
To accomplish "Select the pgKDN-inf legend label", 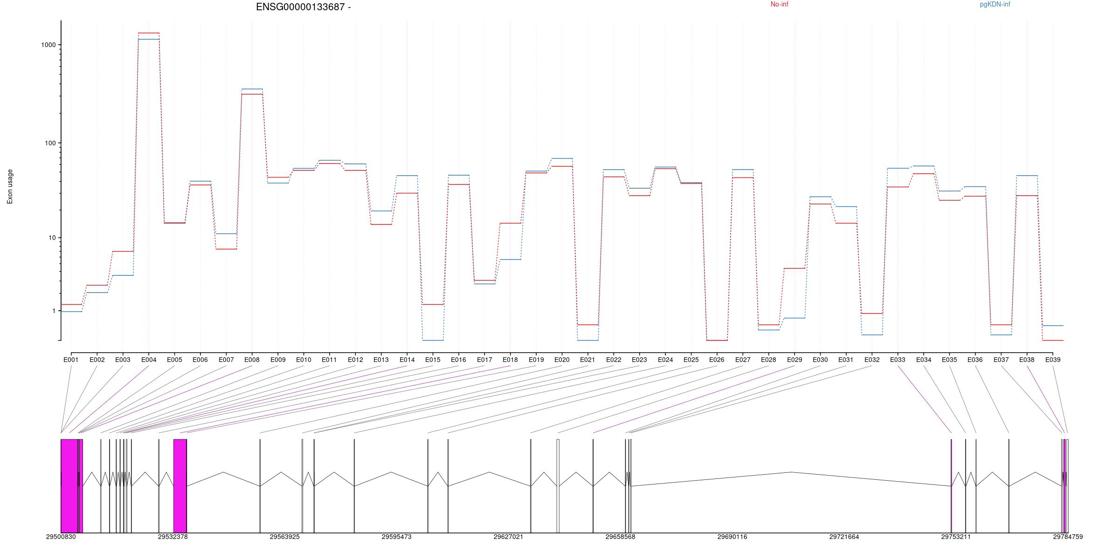I will click(x=995, y=4).
